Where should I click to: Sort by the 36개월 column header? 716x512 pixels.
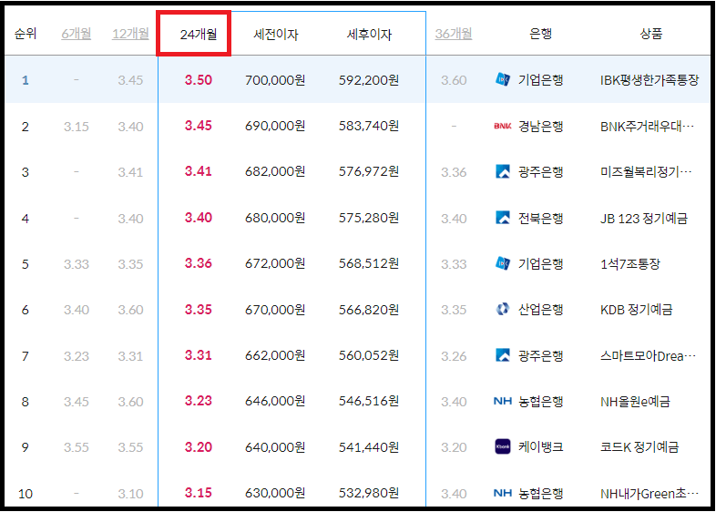coord(454,34)
